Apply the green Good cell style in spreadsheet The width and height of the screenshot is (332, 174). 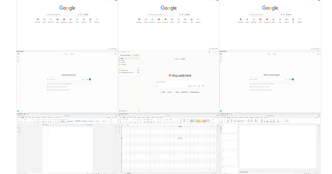193,122
